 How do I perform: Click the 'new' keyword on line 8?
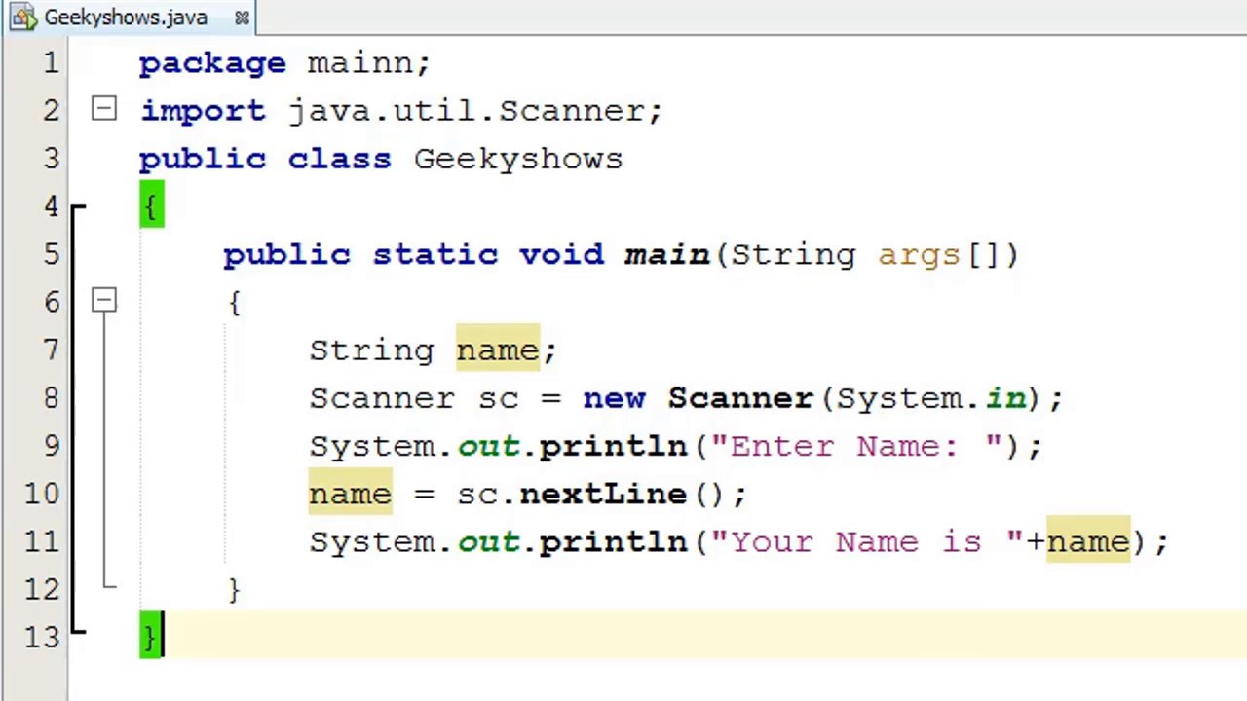click(x=614, y=399)
